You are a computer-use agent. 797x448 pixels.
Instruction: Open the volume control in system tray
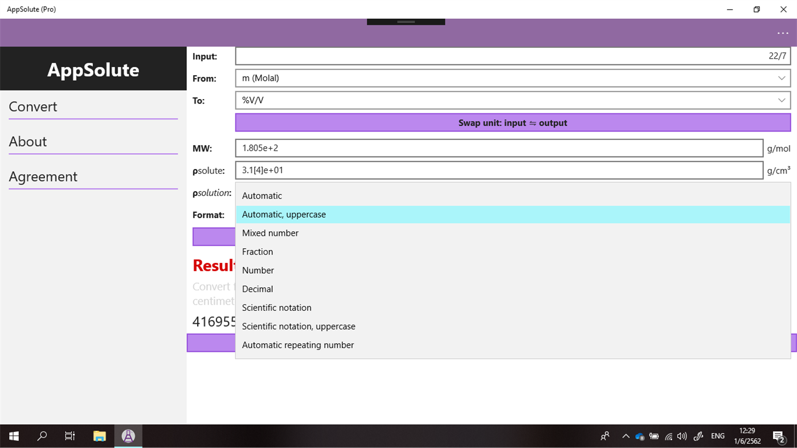click(682, 436)
